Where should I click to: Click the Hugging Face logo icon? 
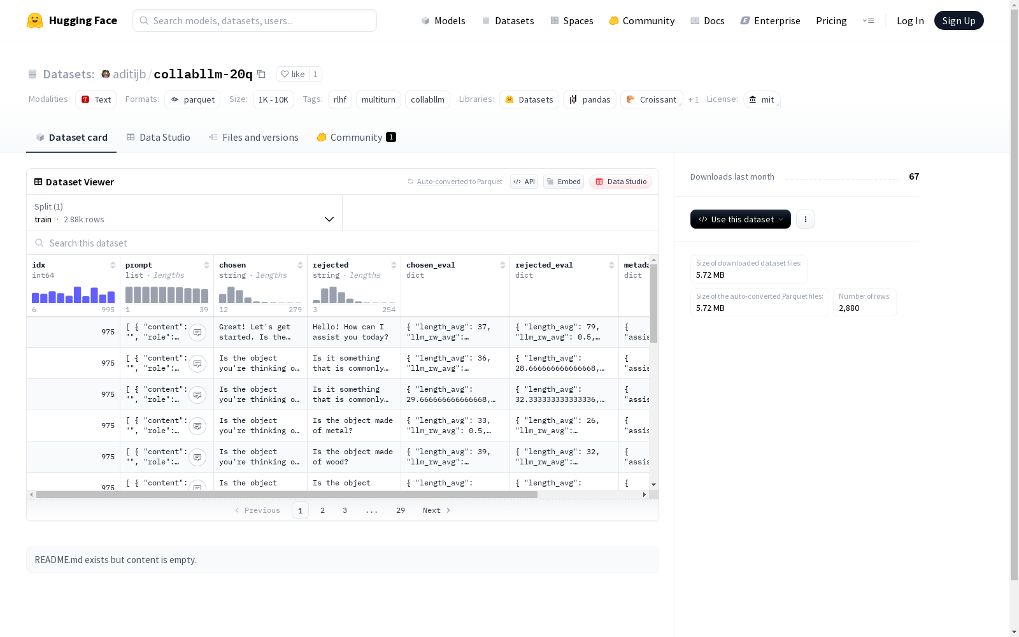[x=35, y=20]
